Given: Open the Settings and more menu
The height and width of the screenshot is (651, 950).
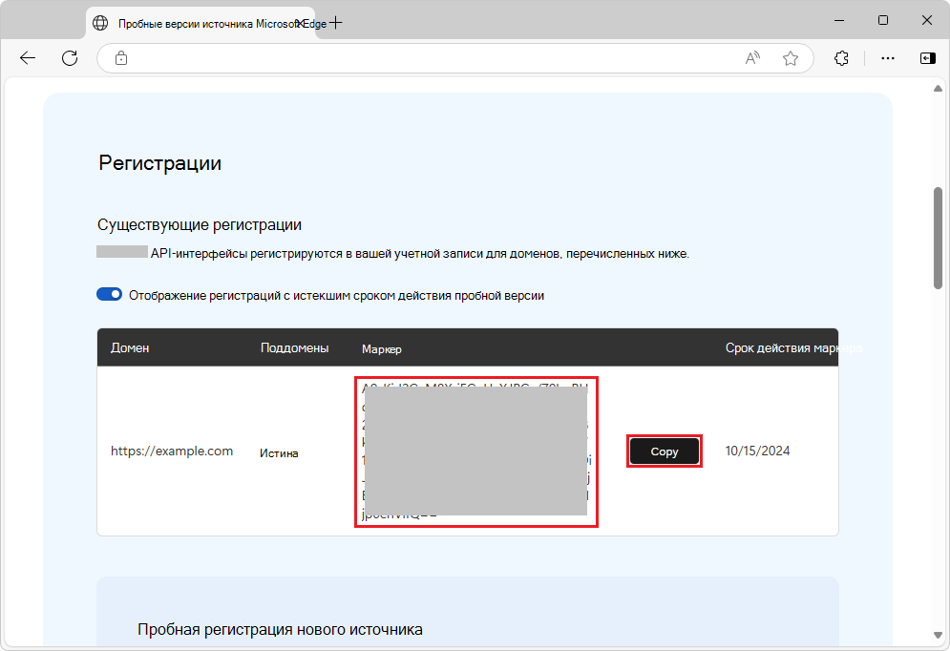Looking at the screenshot, I should pos(888,57).
